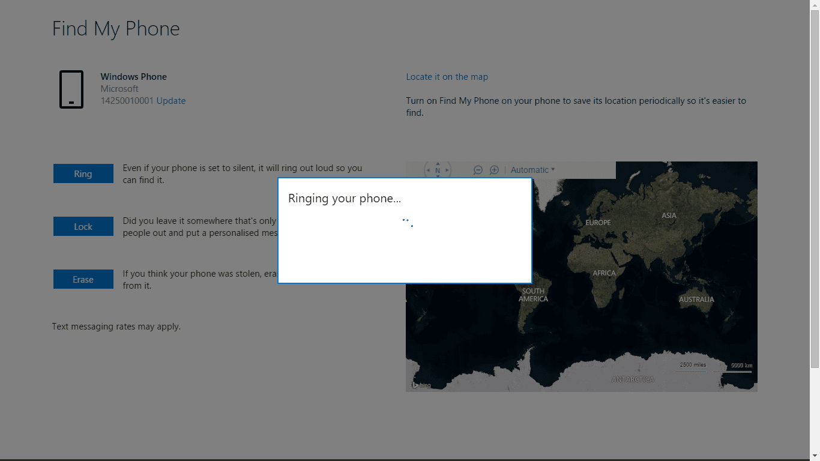Click the Microsoft manufacturer text
The width and height of the screenshot is (820, 461).
[119, 89]
